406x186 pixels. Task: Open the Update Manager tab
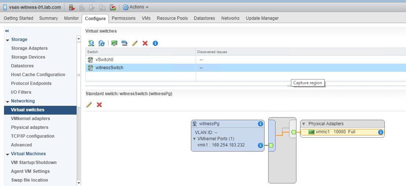click(x=262, y=18)
